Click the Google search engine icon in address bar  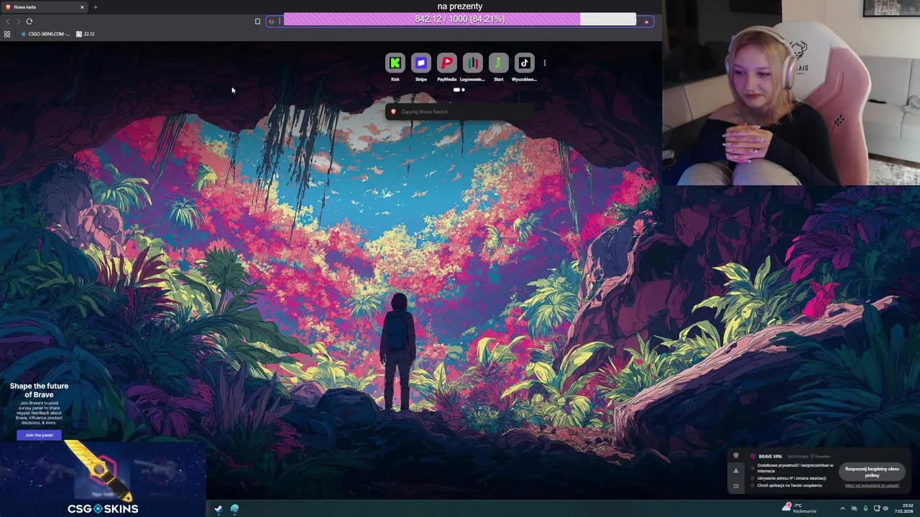(x=272, y=22)
